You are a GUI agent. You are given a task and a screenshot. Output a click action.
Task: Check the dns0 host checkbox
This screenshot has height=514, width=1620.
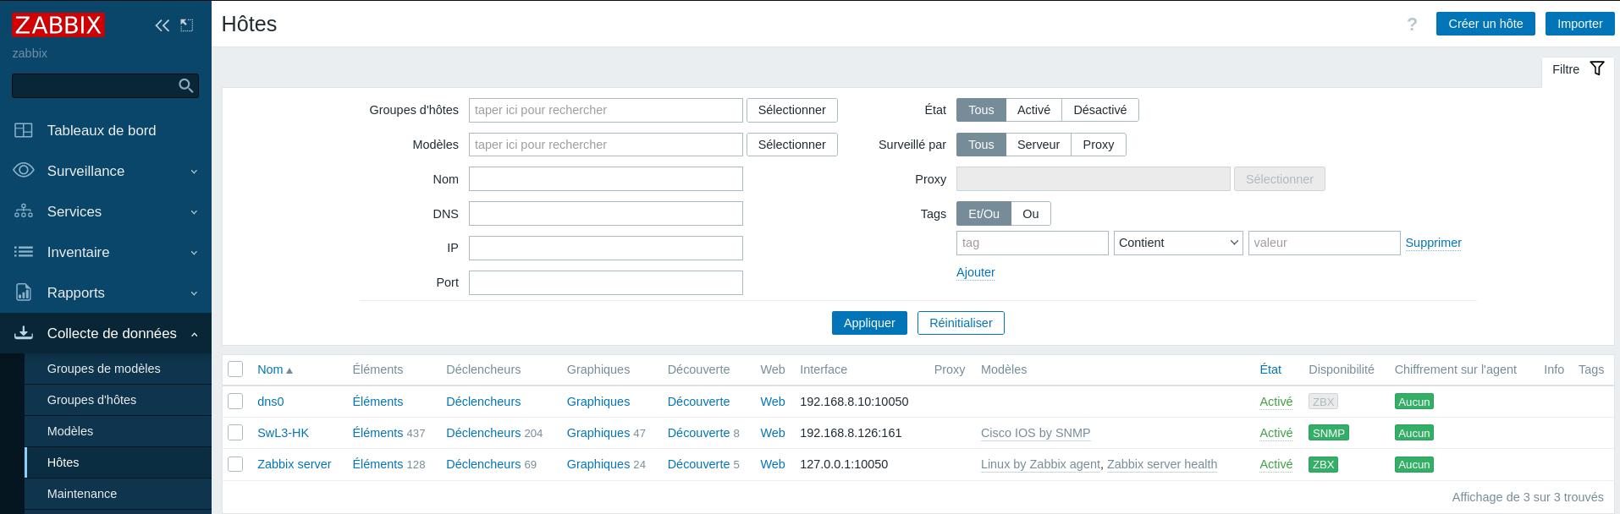click(x=236, y=402)
